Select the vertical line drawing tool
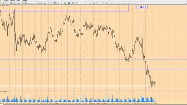Viewport: 187px width, 105px height. click(x=85, y=3)
